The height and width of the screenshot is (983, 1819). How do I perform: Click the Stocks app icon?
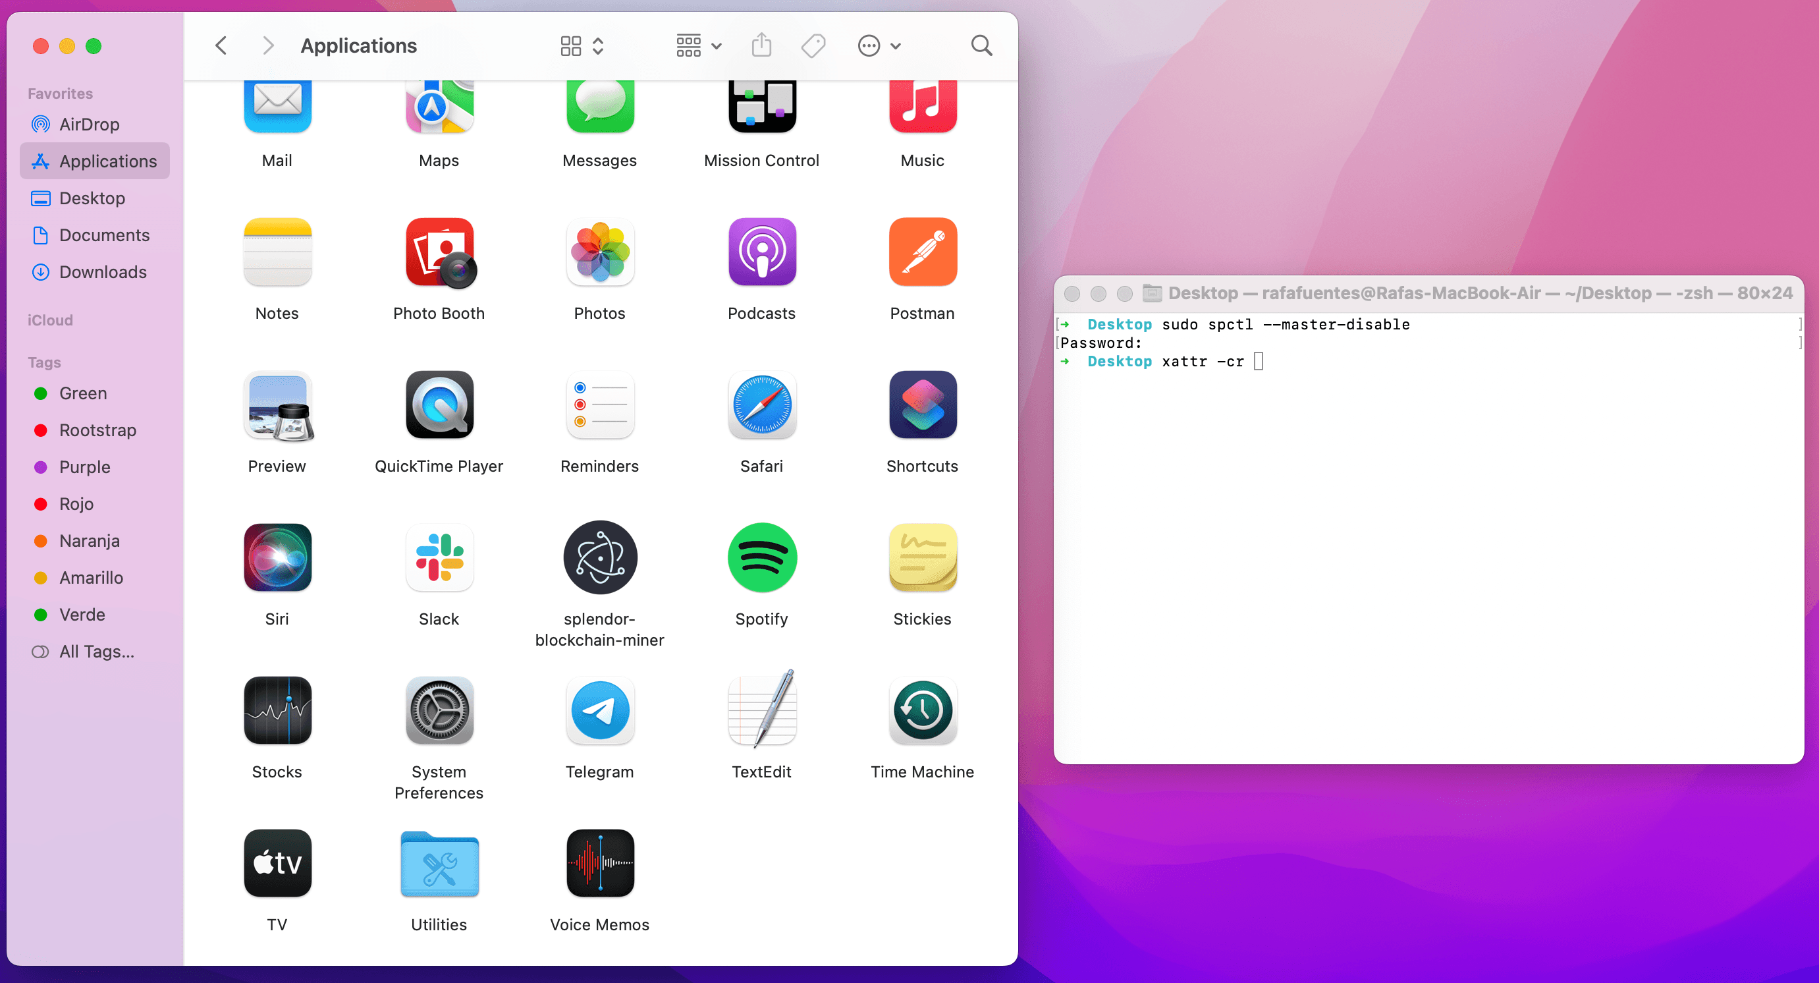tap(277, 711)
